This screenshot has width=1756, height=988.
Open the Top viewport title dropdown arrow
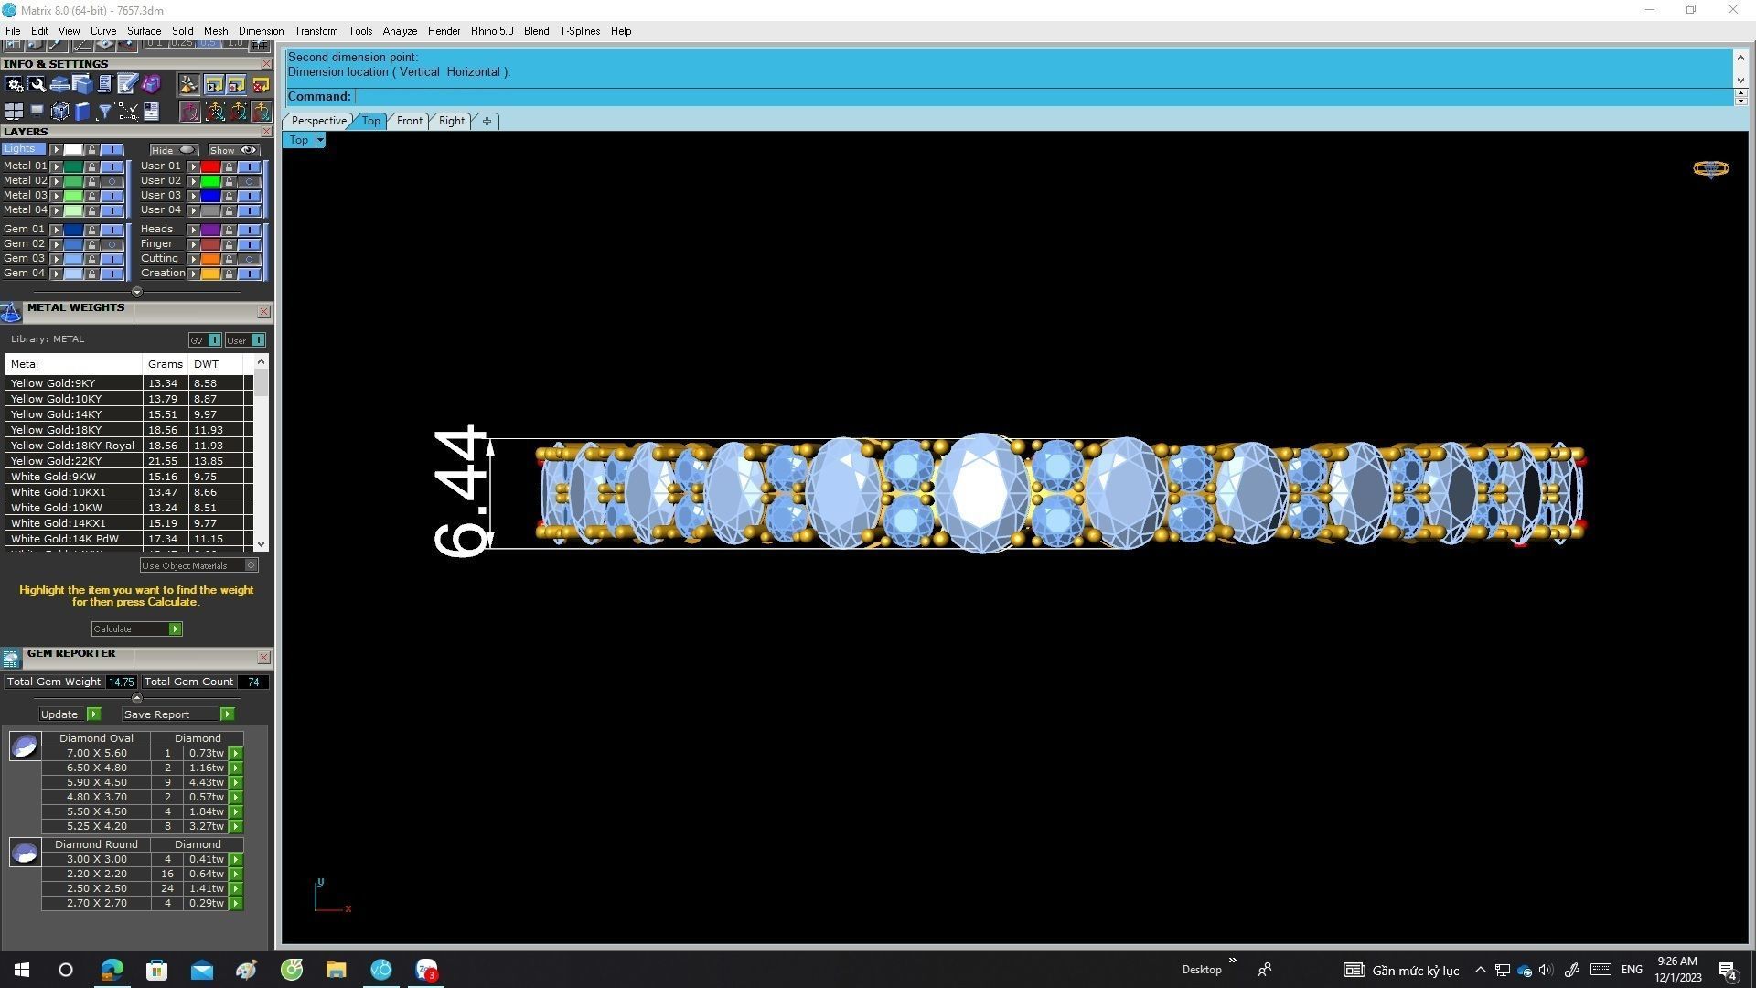click(319, 140)
